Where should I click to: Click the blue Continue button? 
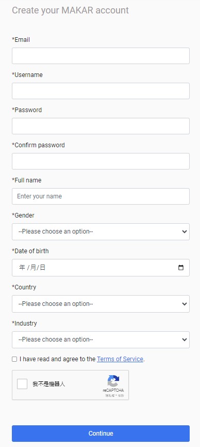[x=101, y=434]
